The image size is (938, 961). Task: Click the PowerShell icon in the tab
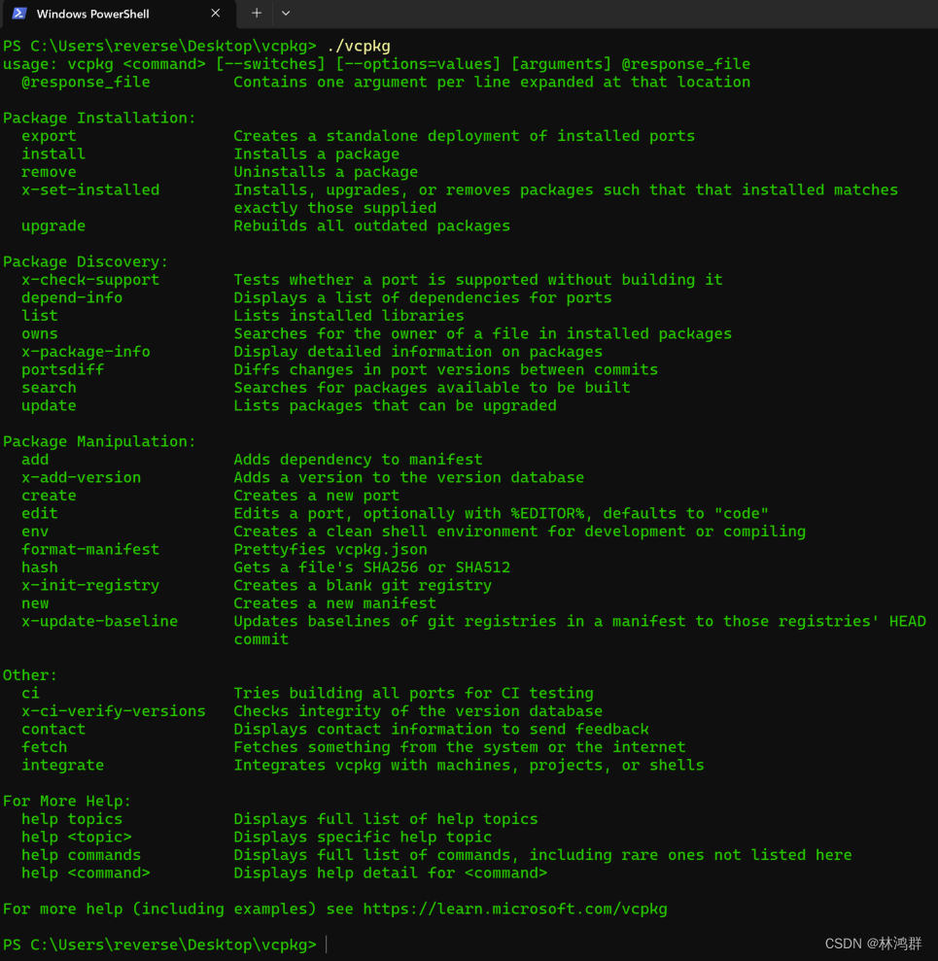[19, 14]
